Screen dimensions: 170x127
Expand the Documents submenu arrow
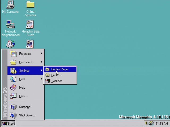[42, 62]
